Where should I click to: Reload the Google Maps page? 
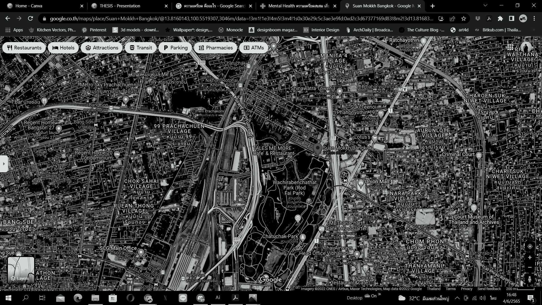pos(30,19)
